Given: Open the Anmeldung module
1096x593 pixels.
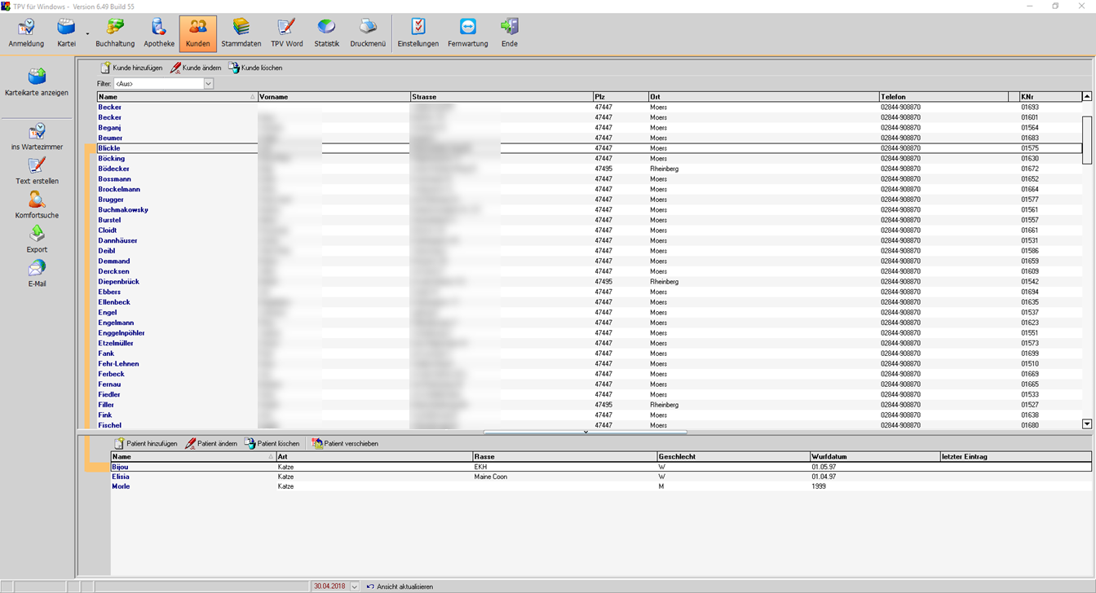Looking at the screenshot, I should click(x=26, y=33).
